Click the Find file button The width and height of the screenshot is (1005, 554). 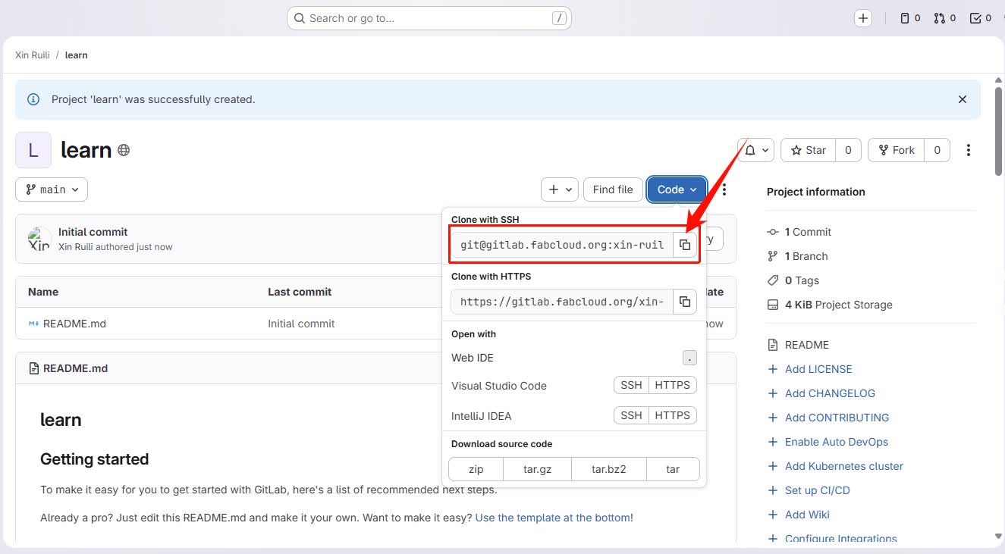[613, 189]
